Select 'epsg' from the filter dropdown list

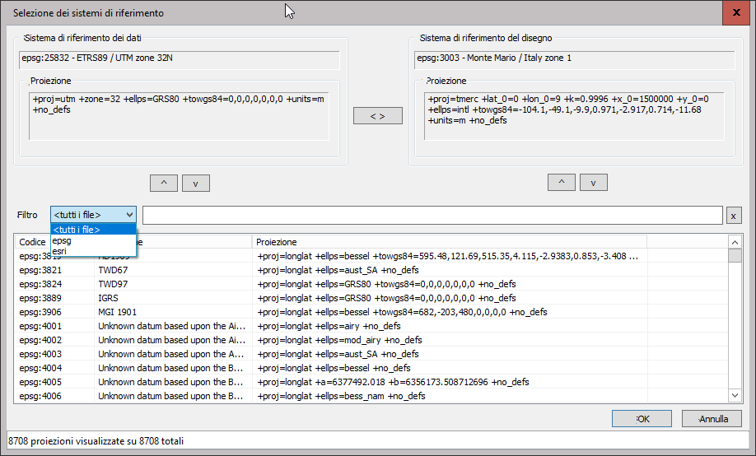62,241
